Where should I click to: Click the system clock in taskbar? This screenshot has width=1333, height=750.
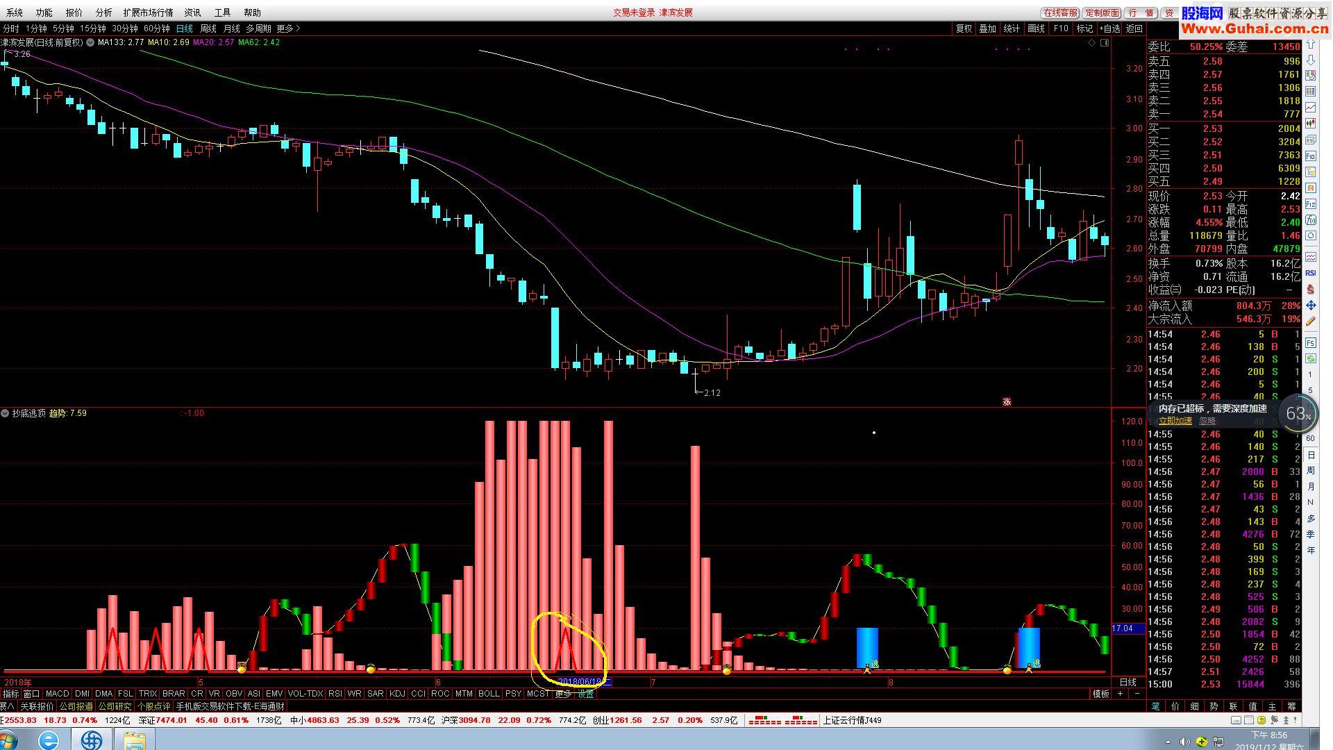pos(1269,741)
